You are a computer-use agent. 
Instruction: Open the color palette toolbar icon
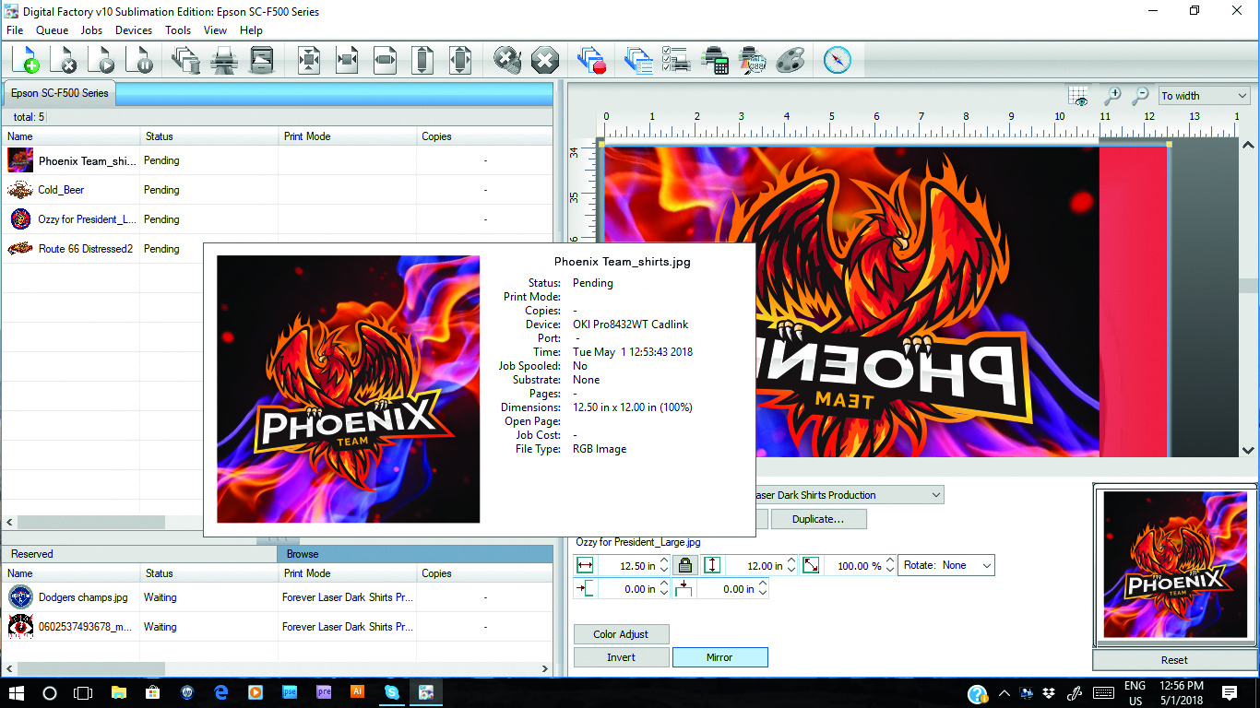point(790,61)
